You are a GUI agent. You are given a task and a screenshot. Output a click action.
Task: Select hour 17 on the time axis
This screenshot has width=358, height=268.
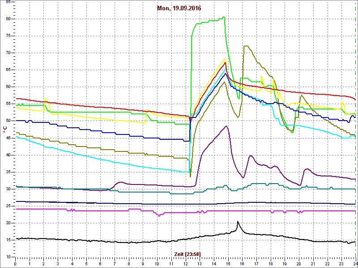click(x=256, y=264)
